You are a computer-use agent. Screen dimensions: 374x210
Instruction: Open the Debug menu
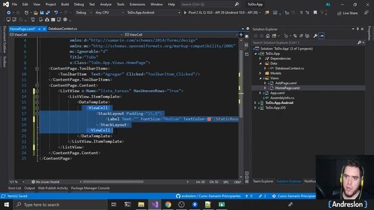click(x=79, y=4)
